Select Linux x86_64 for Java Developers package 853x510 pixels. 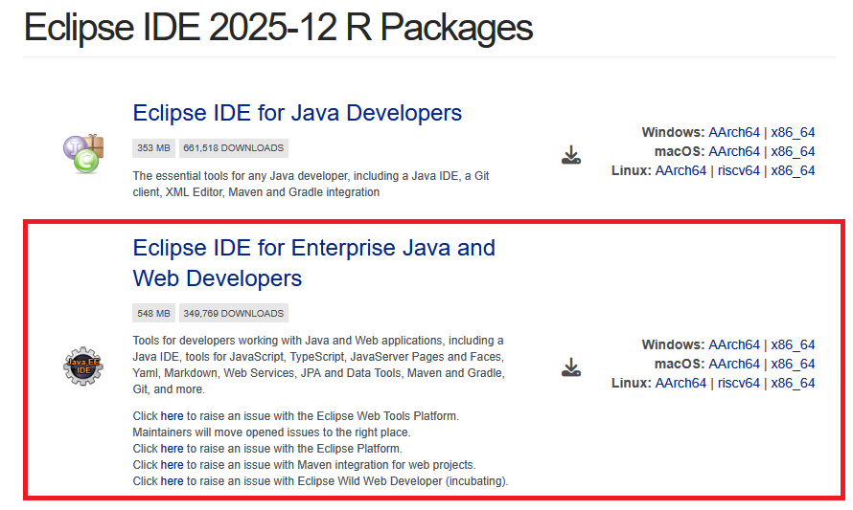(x=793, y=170)
